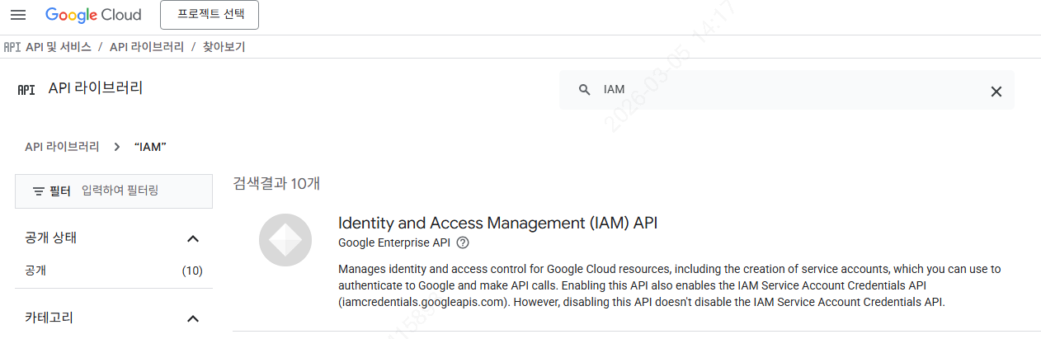Image resolution: width=1041 pixels, height=339 pixels.
Task: Click the search magnifier icon
Action: (x=584, y=90)
